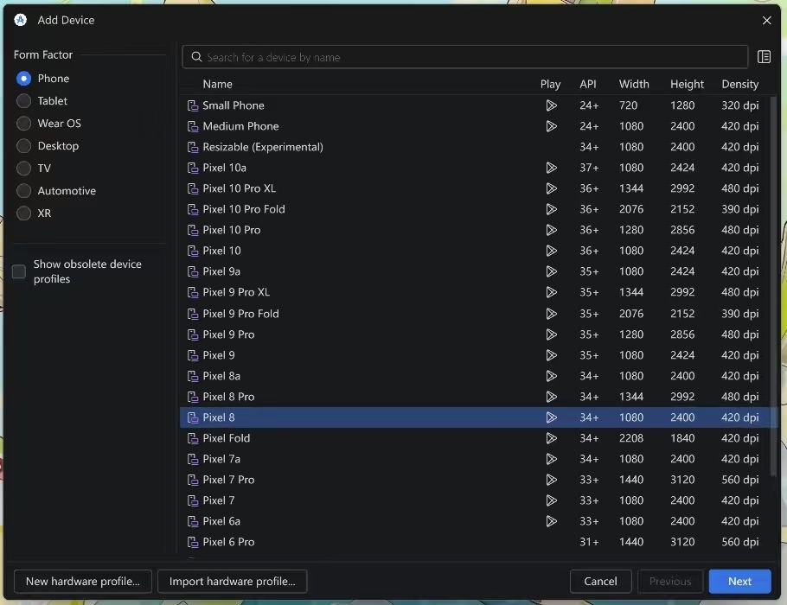787x605 pixels.
Task: Sort the list by the Name column header
Action: tap(217, 84)
